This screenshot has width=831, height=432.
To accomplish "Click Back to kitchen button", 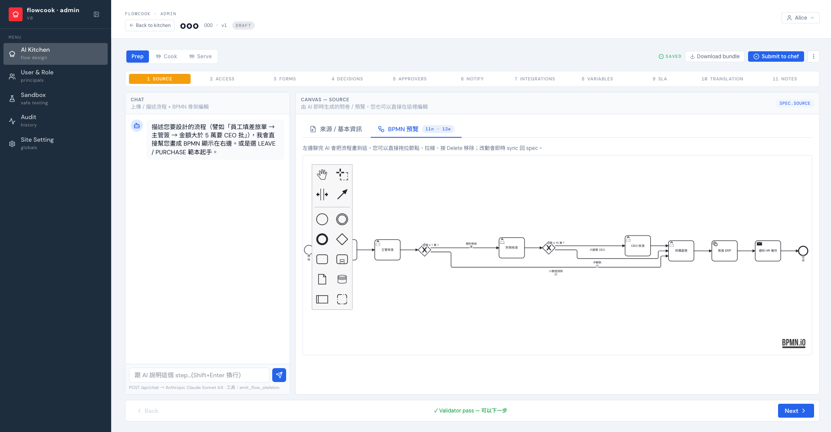I will click(150, 26).
